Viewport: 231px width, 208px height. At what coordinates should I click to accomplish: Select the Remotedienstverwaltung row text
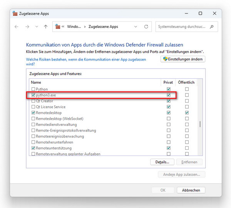click(56, 124)
